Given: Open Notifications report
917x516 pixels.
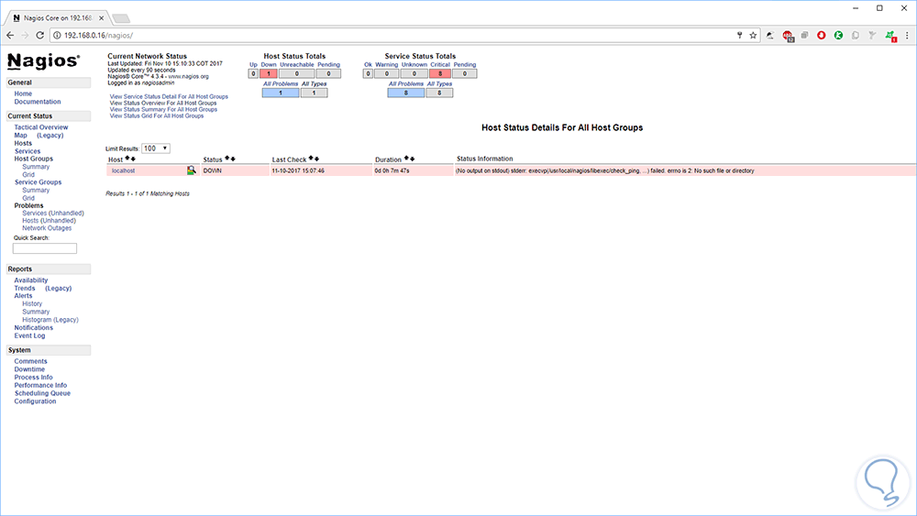Looking at the screenshot, I should pyautogui.click(x=33, y=328).
